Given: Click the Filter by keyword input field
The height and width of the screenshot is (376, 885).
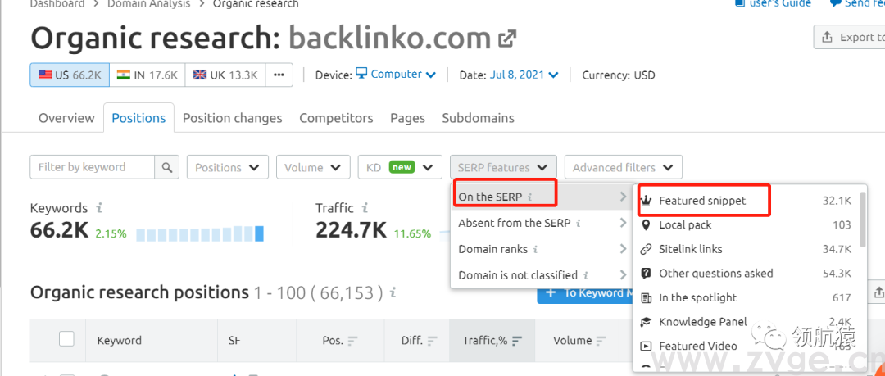Looking at the screenshot, I should point(92,167).
